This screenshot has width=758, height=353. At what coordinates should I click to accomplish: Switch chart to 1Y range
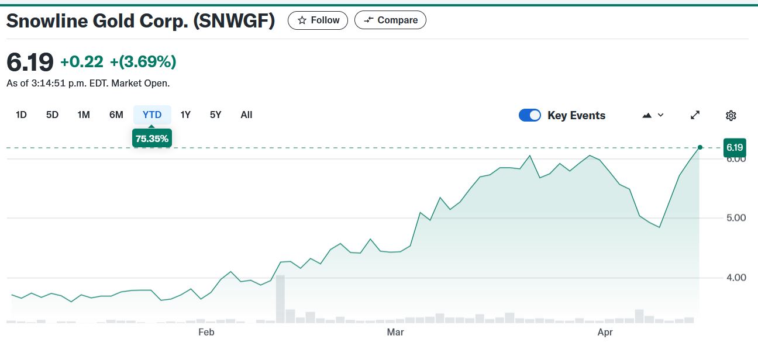[185, 115]
